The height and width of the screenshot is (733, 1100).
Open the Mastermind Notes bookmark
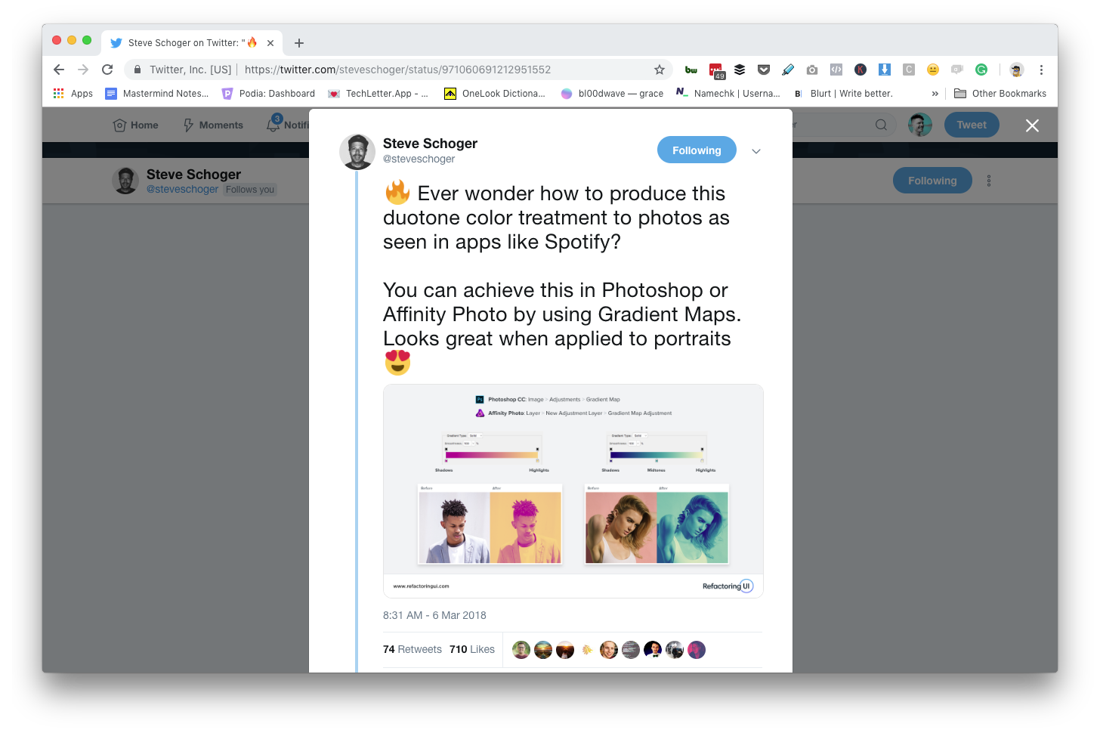[157, 94]
